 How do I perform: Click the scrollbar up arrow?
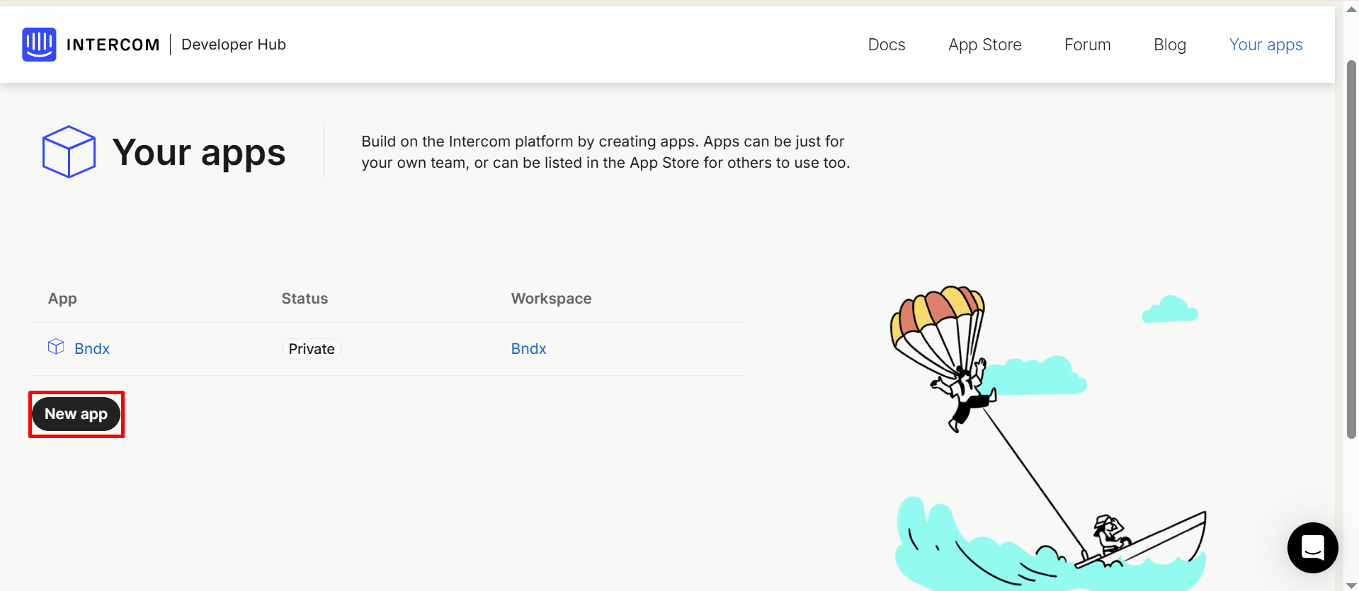1351,9
